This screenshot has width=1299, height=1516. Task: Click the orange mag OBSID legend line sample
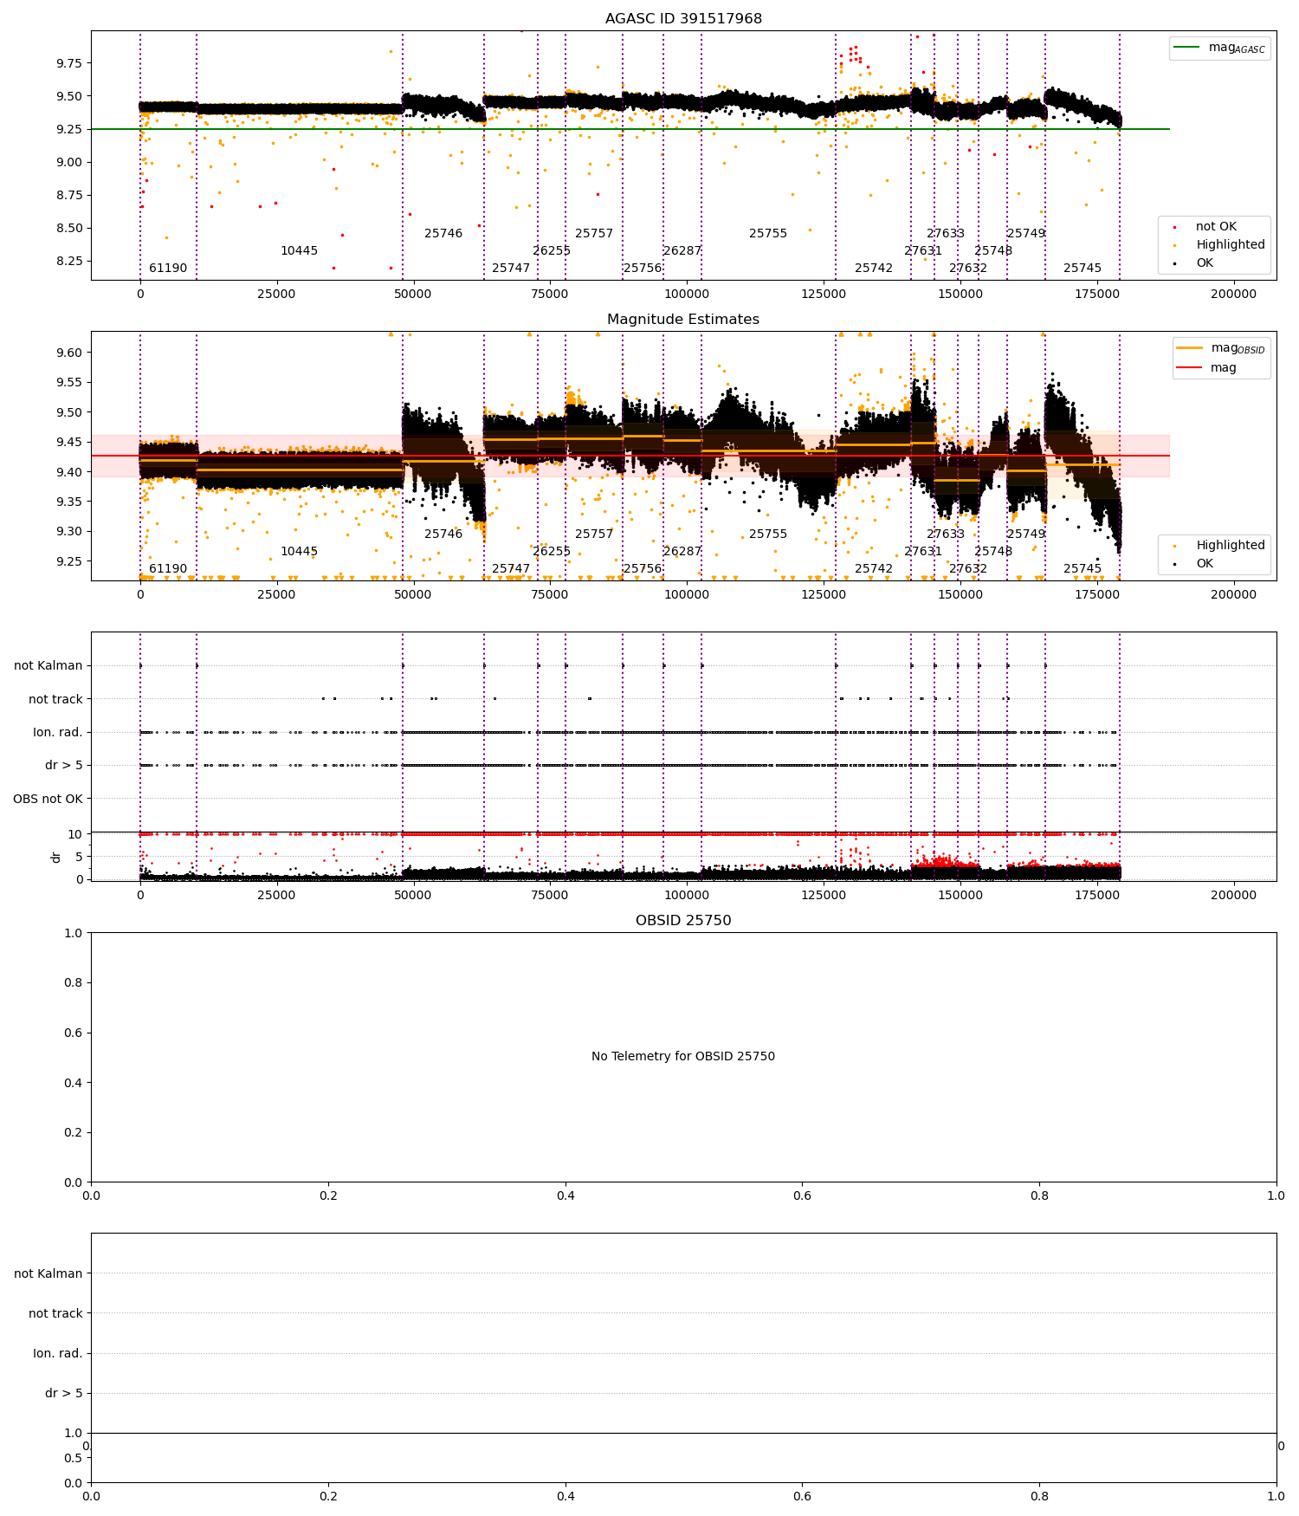pos(1190,348)
